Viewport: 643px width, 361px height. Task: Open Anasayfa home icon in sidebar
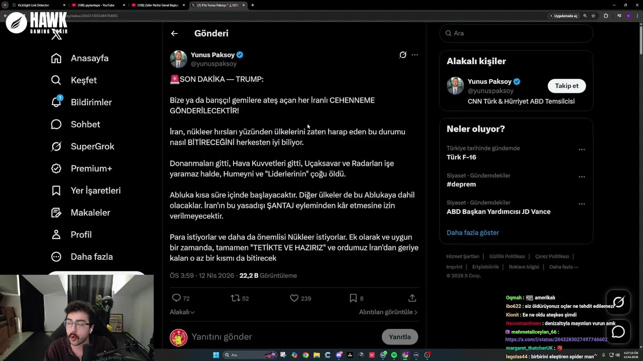click(x=56, y=58)
